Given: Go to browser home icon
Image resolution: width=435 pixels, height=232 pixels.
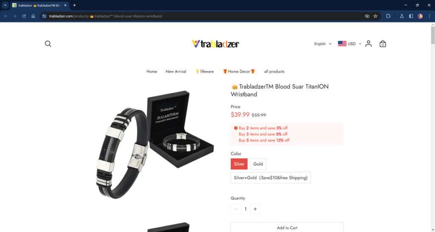Looking at the screenshot, I should coord(33,16).
